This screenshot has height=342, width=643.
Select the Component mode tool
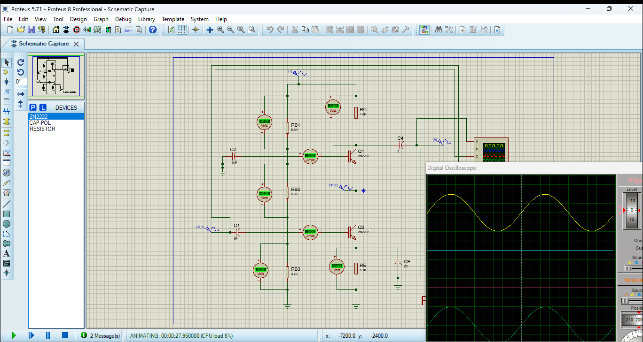click(7, 72)
